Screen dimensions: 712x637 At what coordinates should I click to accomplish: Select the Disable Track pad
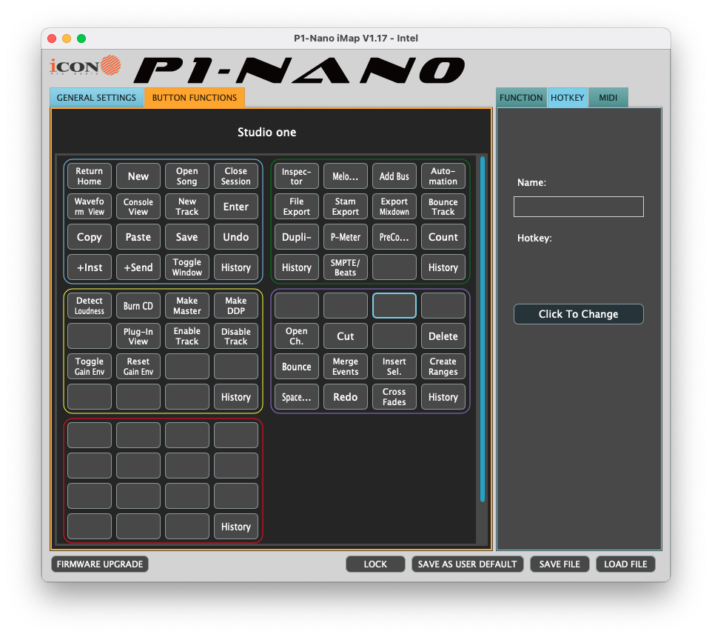[235, 336]
